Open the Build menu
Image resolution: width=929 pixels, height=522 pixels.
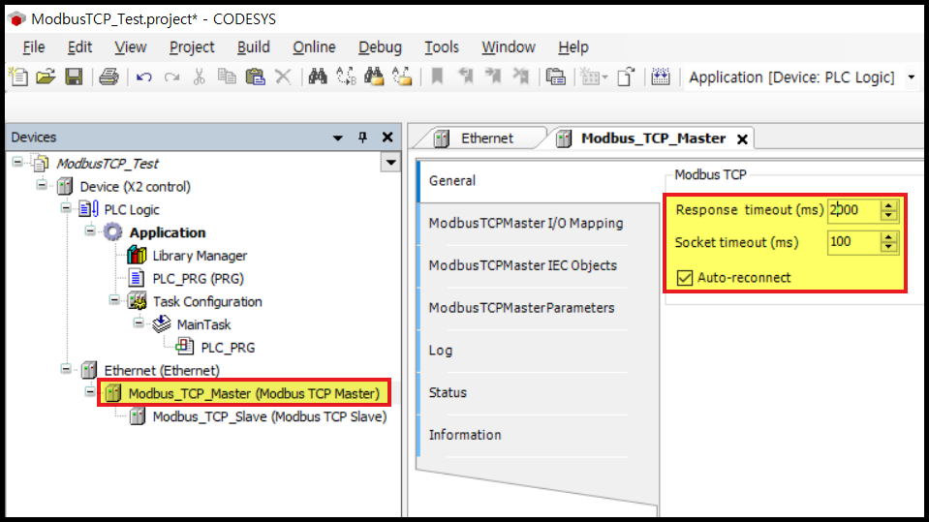point(254,47)
